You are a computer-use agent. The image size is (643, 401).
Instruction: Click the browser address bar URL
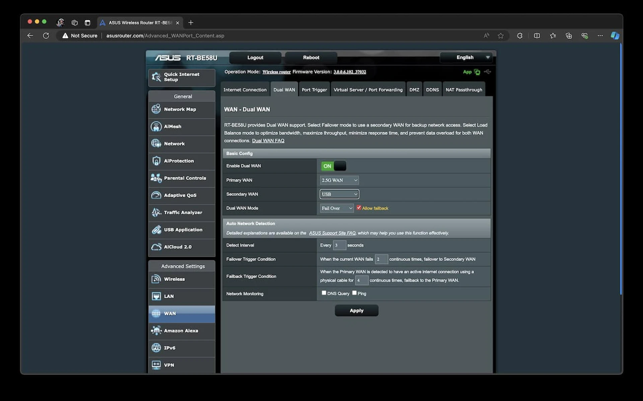(x=165, y=36)
